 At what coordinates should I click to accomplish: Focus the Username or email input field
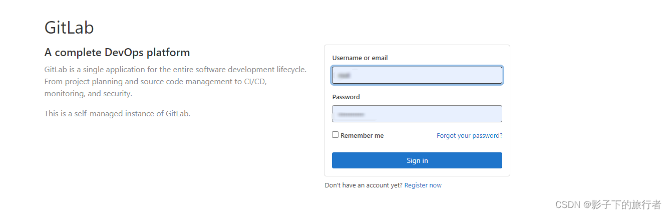417,75
